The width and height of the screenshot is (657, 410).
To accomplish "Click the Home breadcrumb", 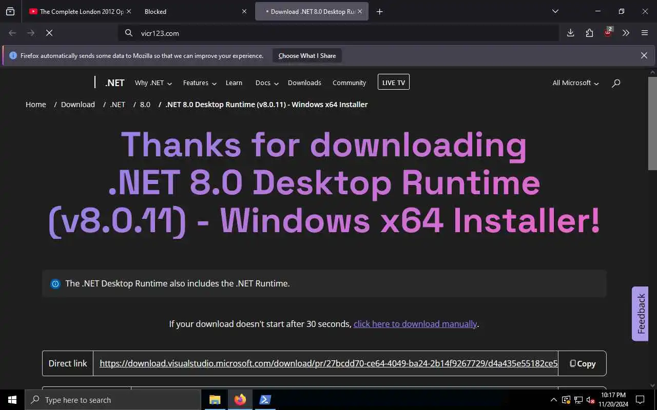I will coord(36,104).
